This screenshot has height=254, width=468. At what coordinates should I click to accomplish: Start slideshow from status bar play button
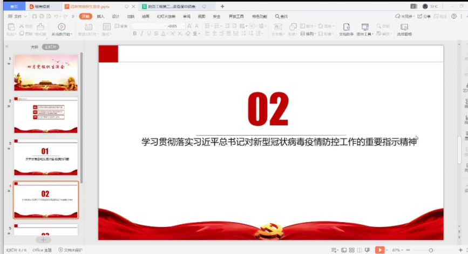coord(380,250)
